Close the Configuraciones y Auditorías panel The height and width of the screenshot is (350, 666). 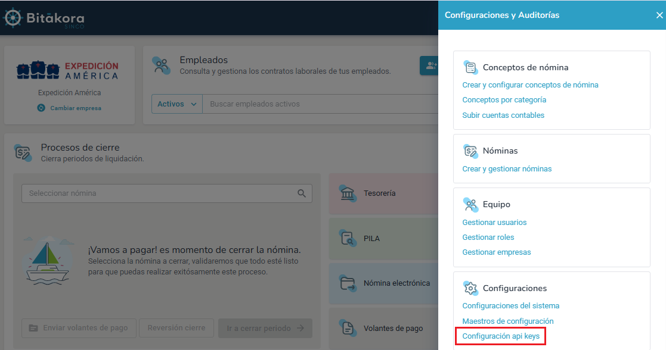659,15
